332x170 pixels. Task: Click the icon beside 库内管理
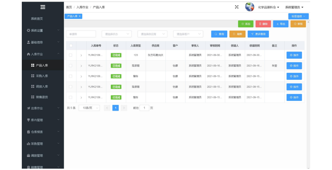29,120
